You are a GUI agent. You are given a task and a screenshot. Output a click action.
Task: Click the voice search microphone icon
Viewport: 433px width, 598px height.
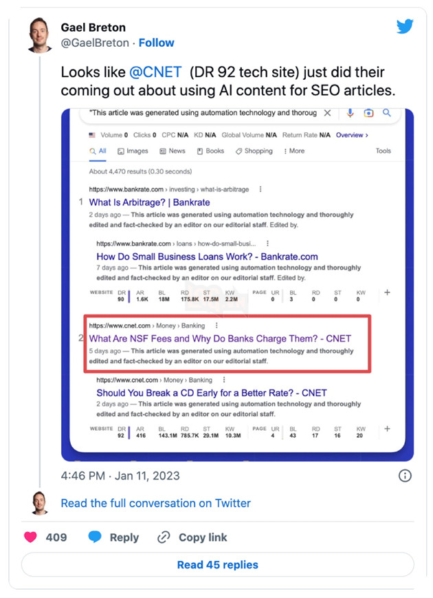click(351, 113)
